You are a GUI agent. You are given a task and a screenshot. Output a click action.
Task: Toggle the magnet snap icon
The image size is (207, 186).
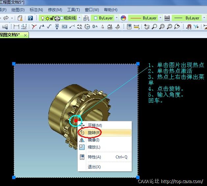(x=189, y=27)
